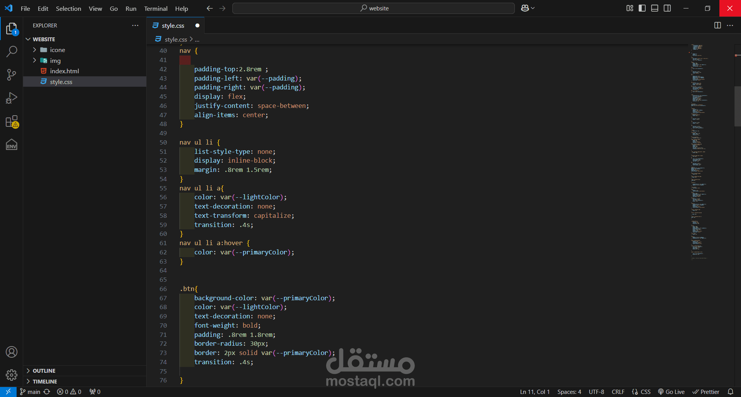Open the remote window button
The height and width of the screenshot is (397, 741).
[8, 392]
